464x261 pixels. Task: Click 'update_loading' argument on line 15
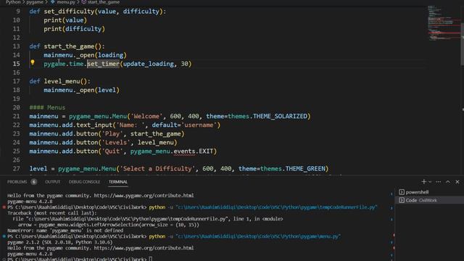[148, 64]
